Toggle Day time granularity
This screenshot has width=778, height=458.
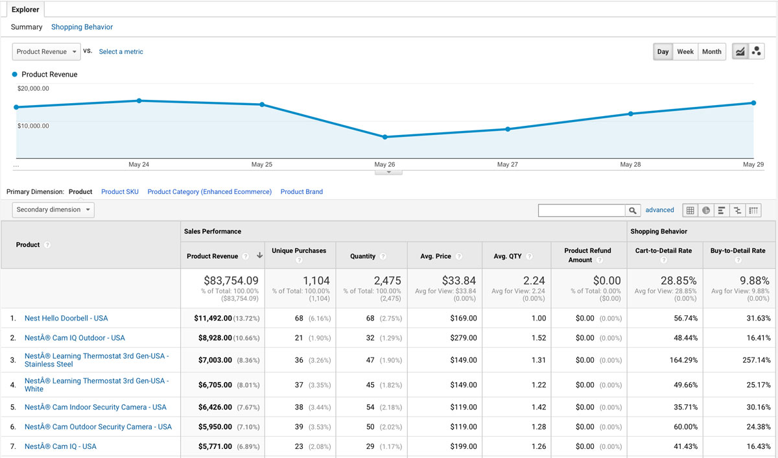click(x=663, y=51)
